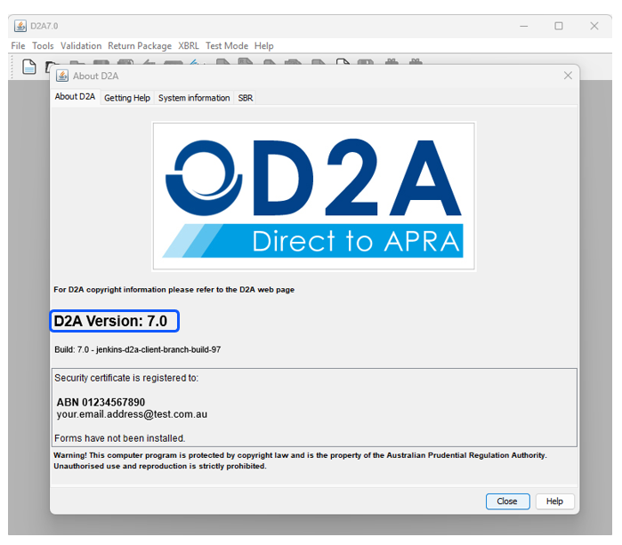Switch to the System information tab

pos(194,98)
